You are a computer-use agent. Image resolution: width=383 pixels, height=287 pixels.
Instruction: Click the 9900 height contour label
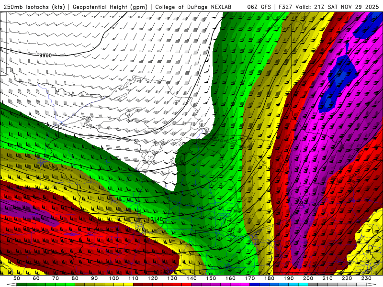pyautogui.click(x=45, y=55)
